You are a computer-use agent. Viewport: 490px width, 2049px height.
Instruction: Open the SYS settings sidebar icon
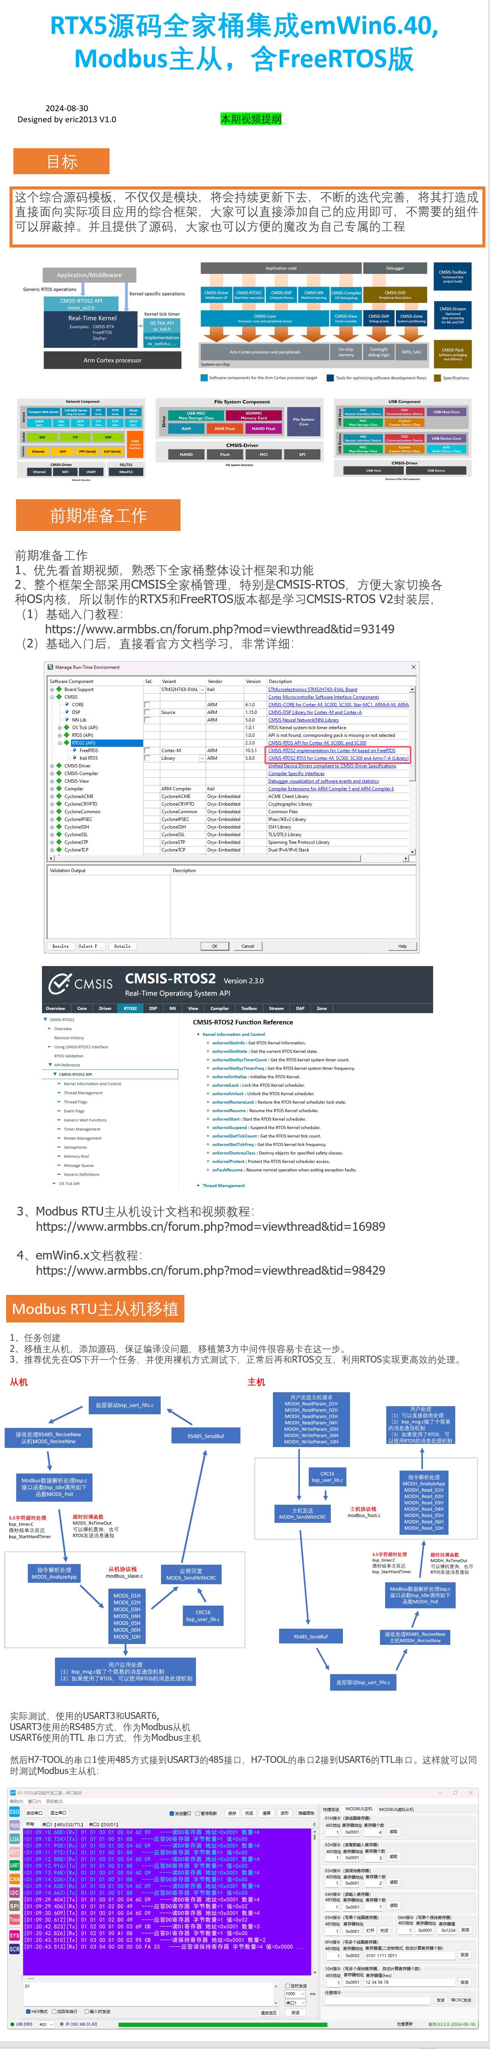14,1935
